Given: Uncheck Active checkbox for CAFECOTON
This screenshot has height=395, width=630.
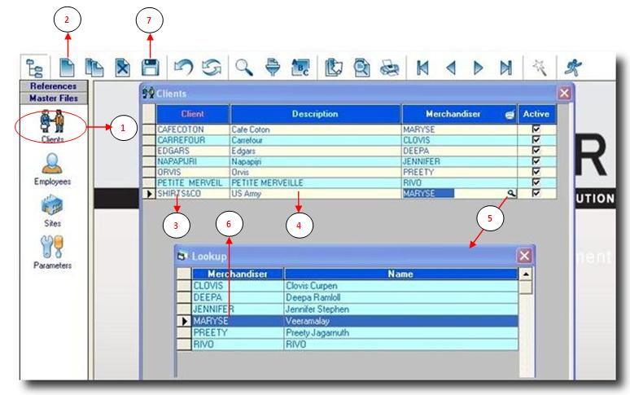Looking at the screenshot, I should (535, 129).
